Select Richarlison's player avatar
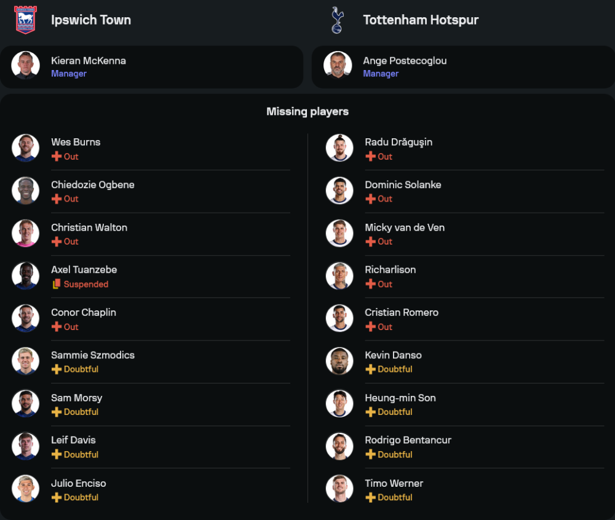The height and width of the screenshot is (520, 615). click(339, 276)
